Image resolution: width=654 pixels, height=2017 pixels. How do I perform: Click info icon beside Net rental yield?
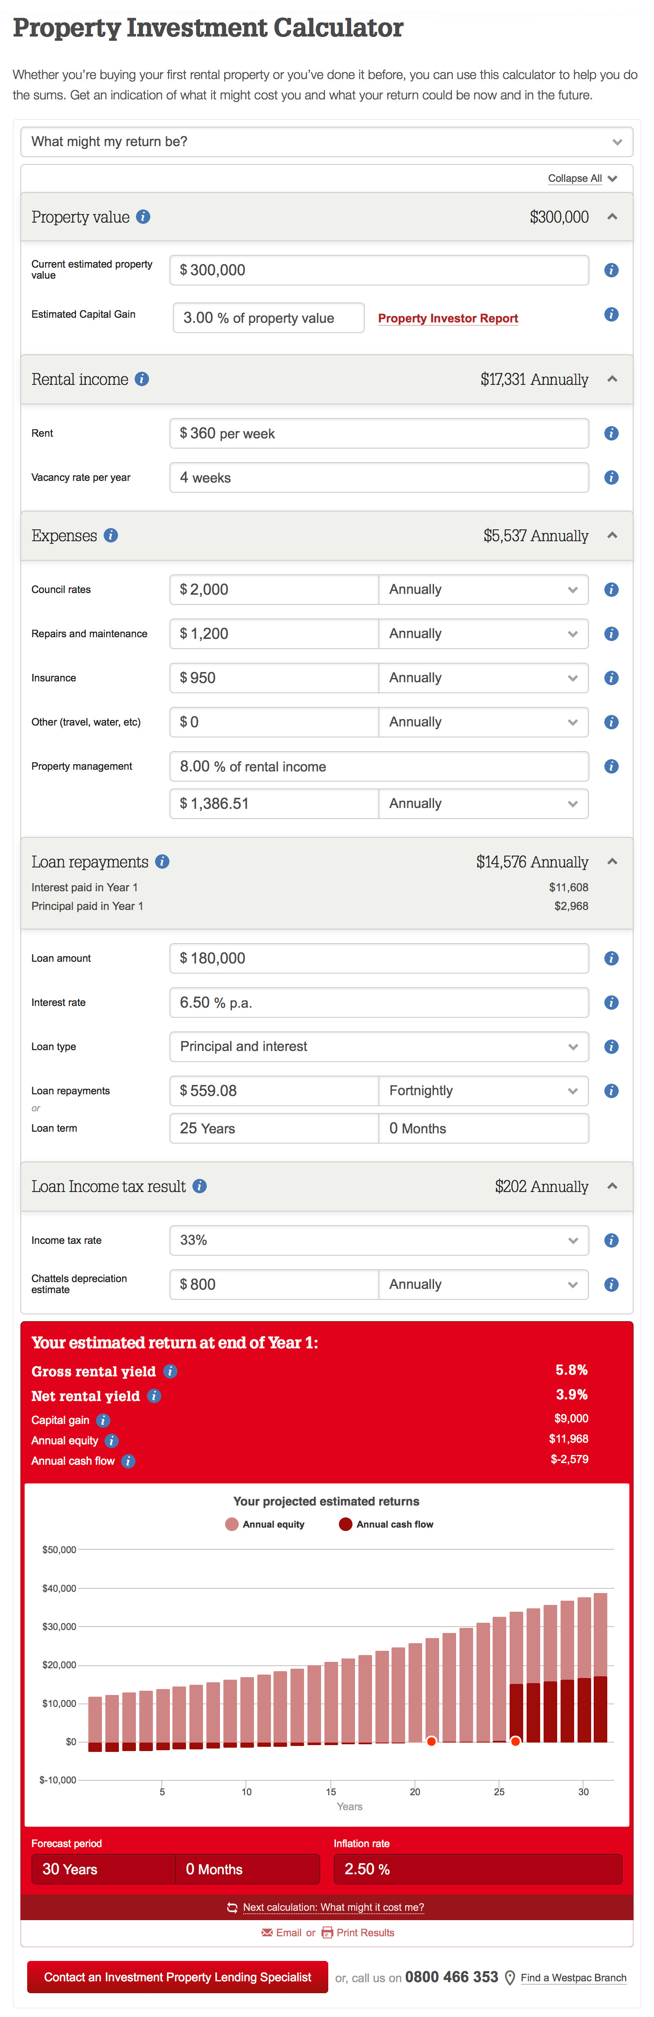pyautogui.click(x=154, y=1396)
